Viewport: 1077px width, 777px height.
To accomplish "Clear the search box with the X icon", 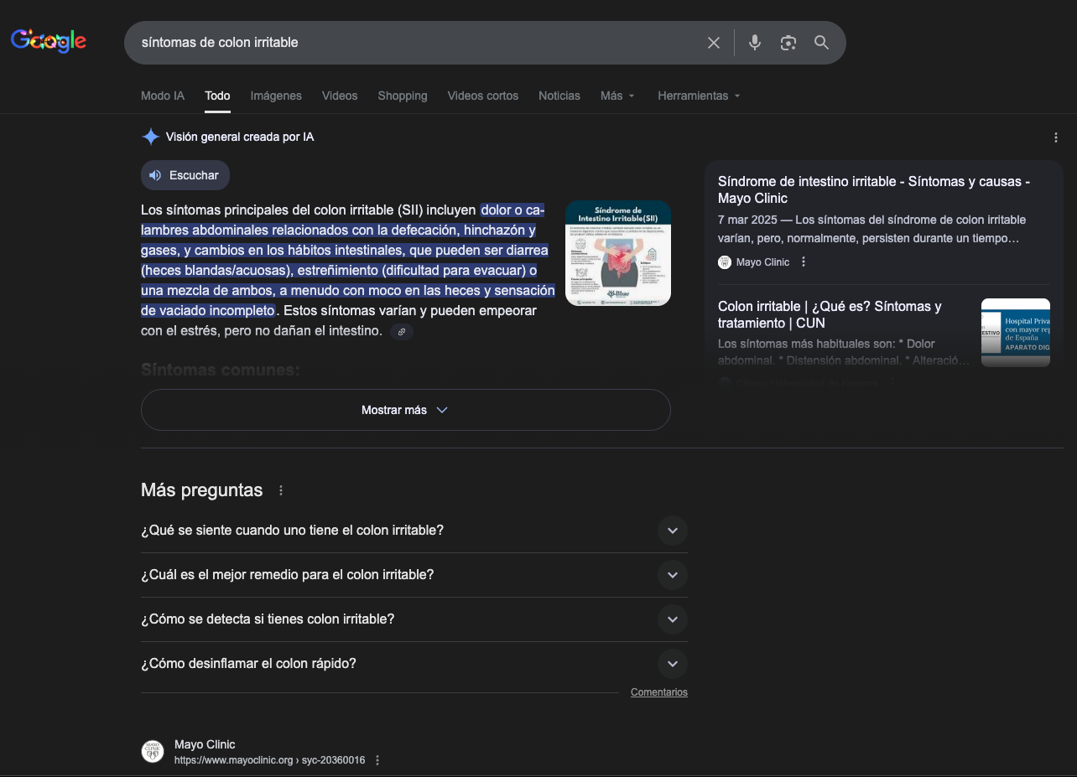I will (x=714, y=43).
